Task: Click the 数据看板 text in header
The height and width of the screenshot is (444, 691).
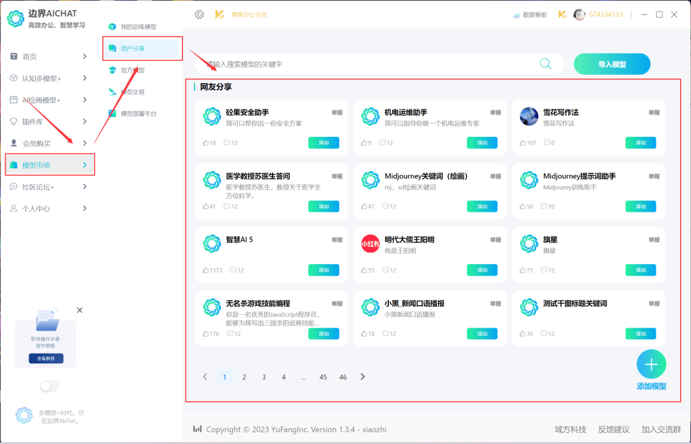Action: tap(535, 15)
